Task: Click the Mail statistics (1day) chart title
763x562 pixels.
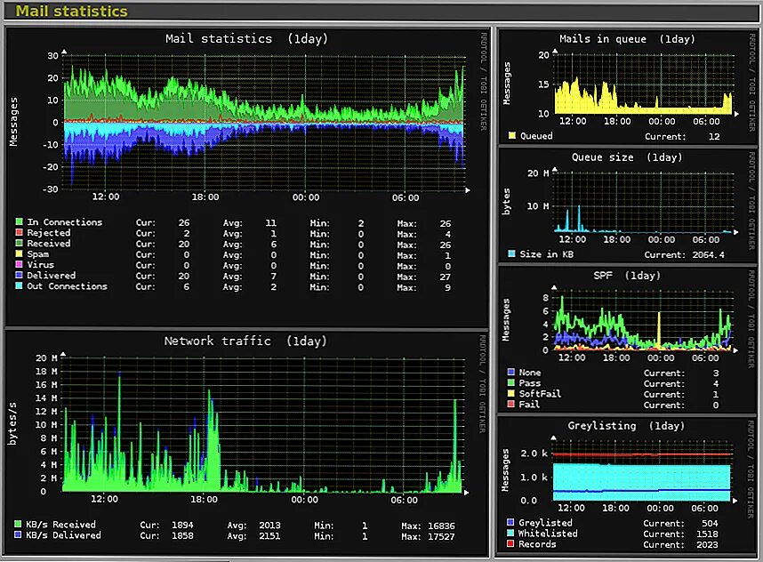Action: 246,39
